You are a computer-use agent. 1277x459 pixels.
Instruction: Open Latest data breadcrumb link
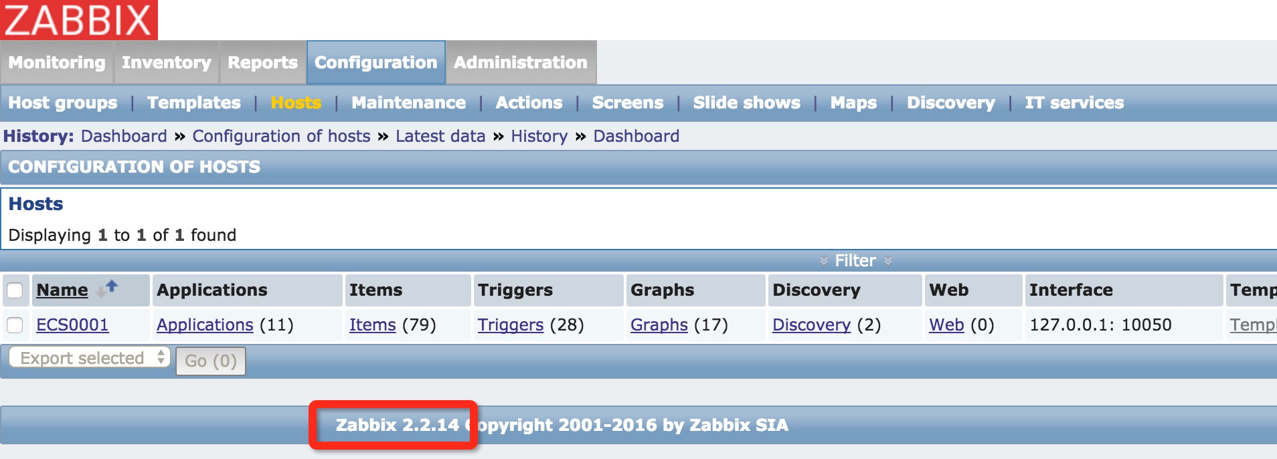[x=440, y=136]
